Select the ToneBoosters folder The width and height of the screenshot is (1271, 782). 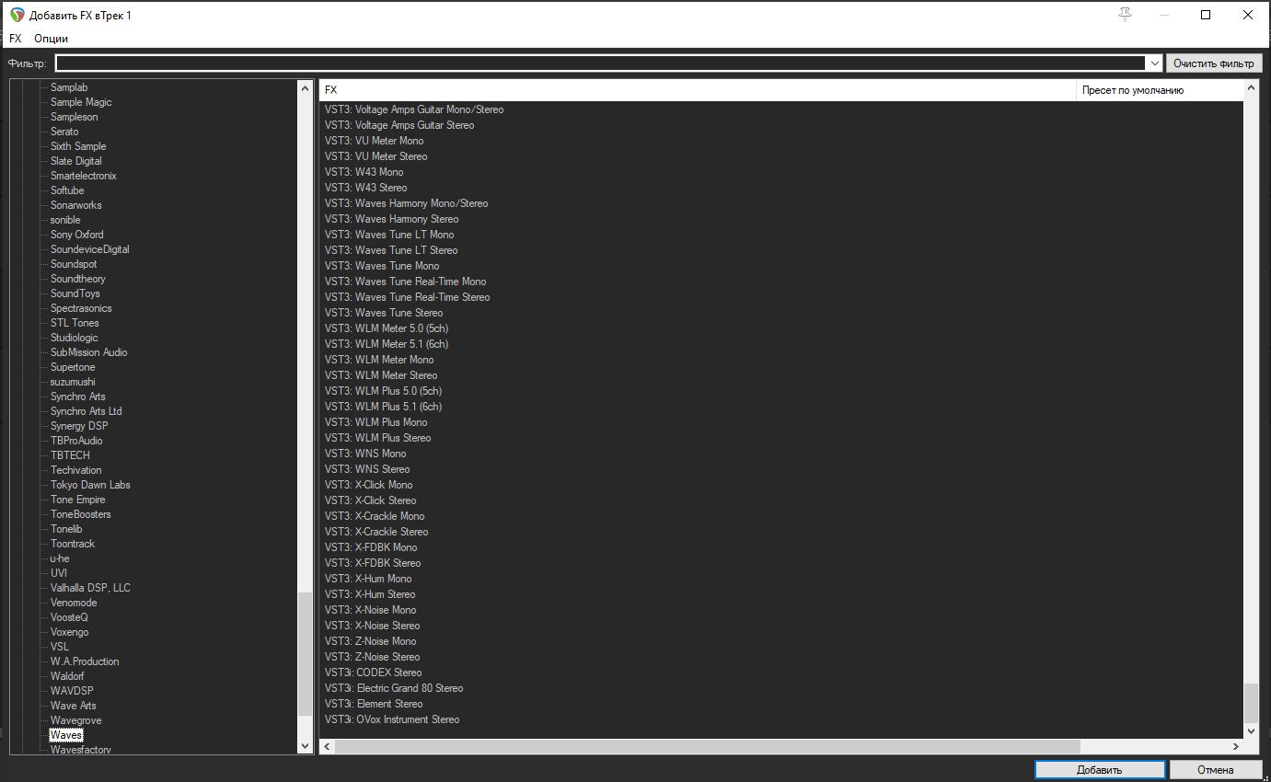click(x=81, y=514)
